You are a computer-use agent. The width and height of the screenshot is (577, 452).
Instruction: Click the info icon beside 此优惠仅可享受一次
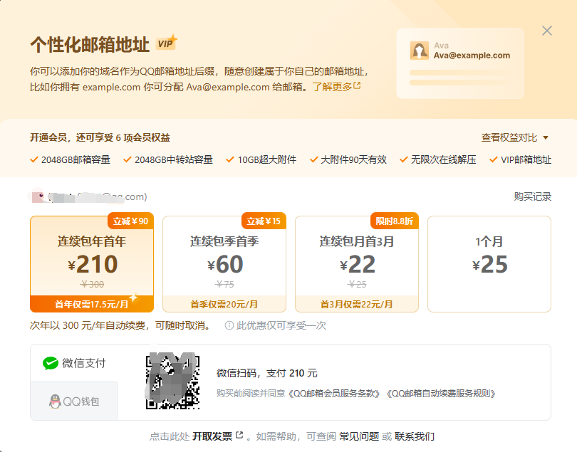coord(229,325)
